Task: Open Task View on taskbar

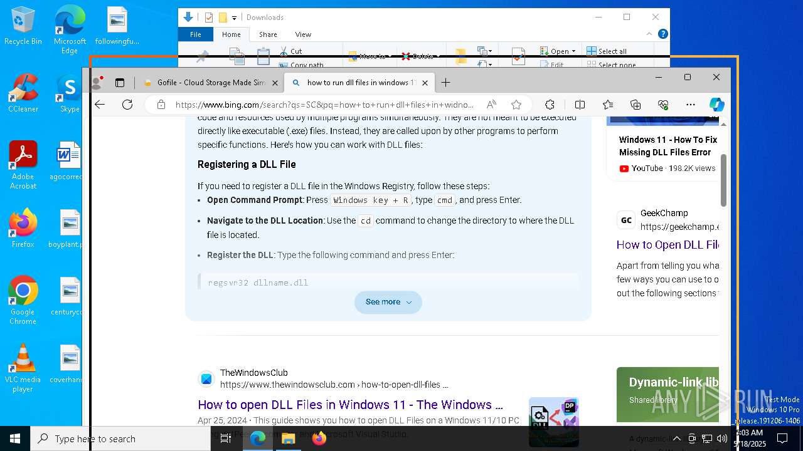Action: tap(226, 438)
